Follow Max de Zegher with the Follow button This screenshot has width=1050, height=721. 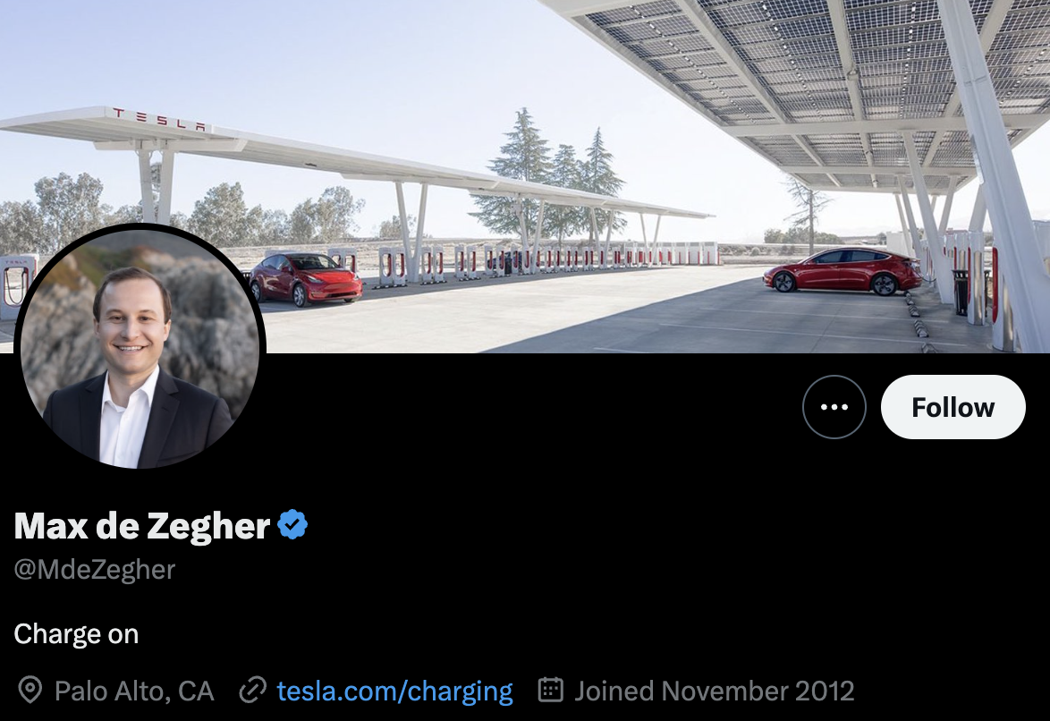[x=953, y=406]
